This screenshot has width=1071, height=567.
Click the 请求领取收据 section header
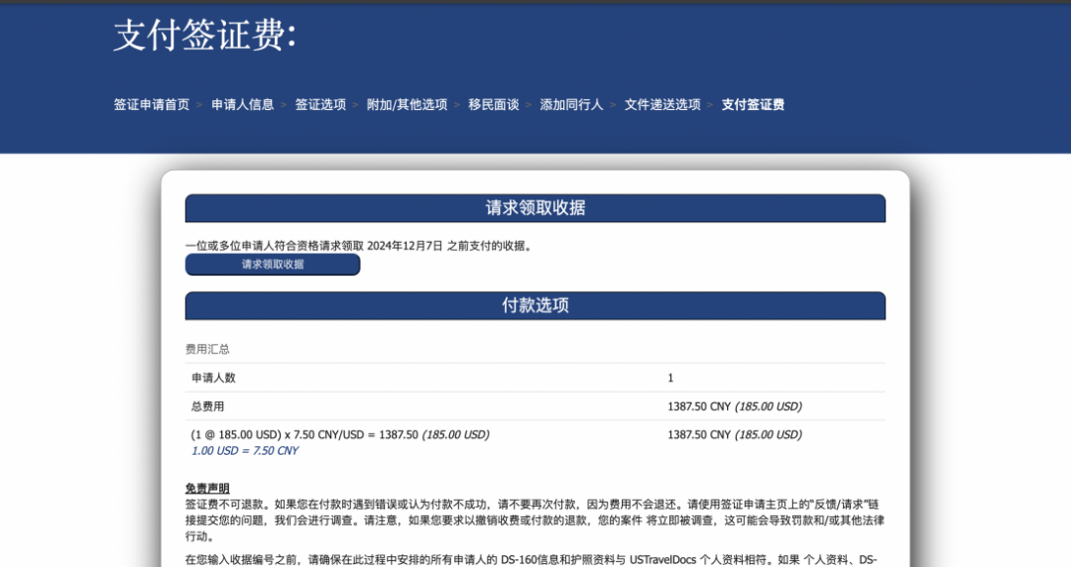535,208
